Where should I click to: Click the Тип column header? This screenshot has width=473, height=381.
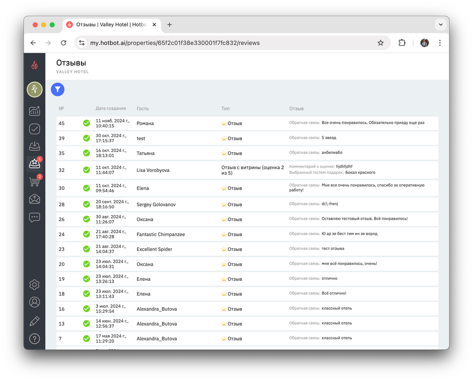[225, 109]
